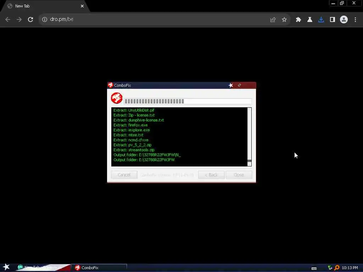Select the 'Extract: iexplore.exe' log line
This screenshot has width=363, height=272.
point(132,130)
